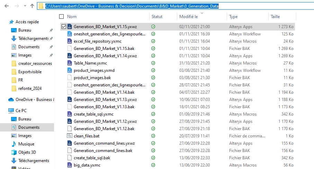Click the Fichier de comma... type cell

click(x=247, y=136)
